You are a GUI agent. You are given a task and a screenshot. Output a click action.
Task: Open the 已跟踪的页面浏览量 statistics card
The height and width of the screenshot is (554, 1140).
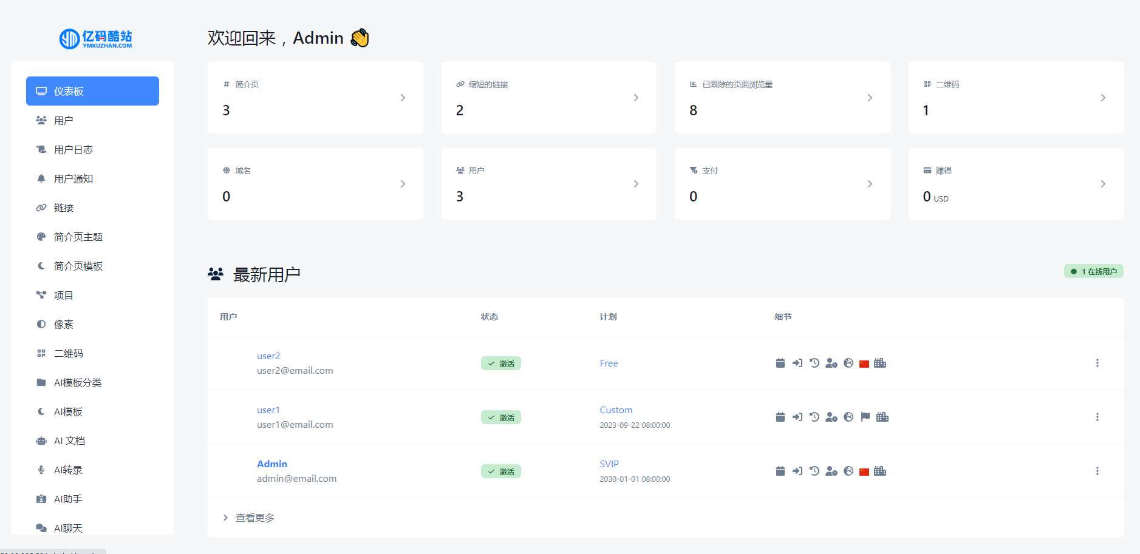coord(782,98)
